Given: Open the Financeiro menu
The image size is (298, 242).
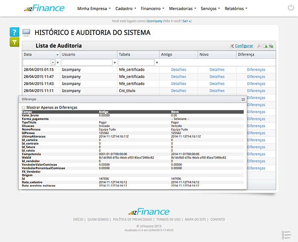Looking at the screenshot, I should click(153, 8).
